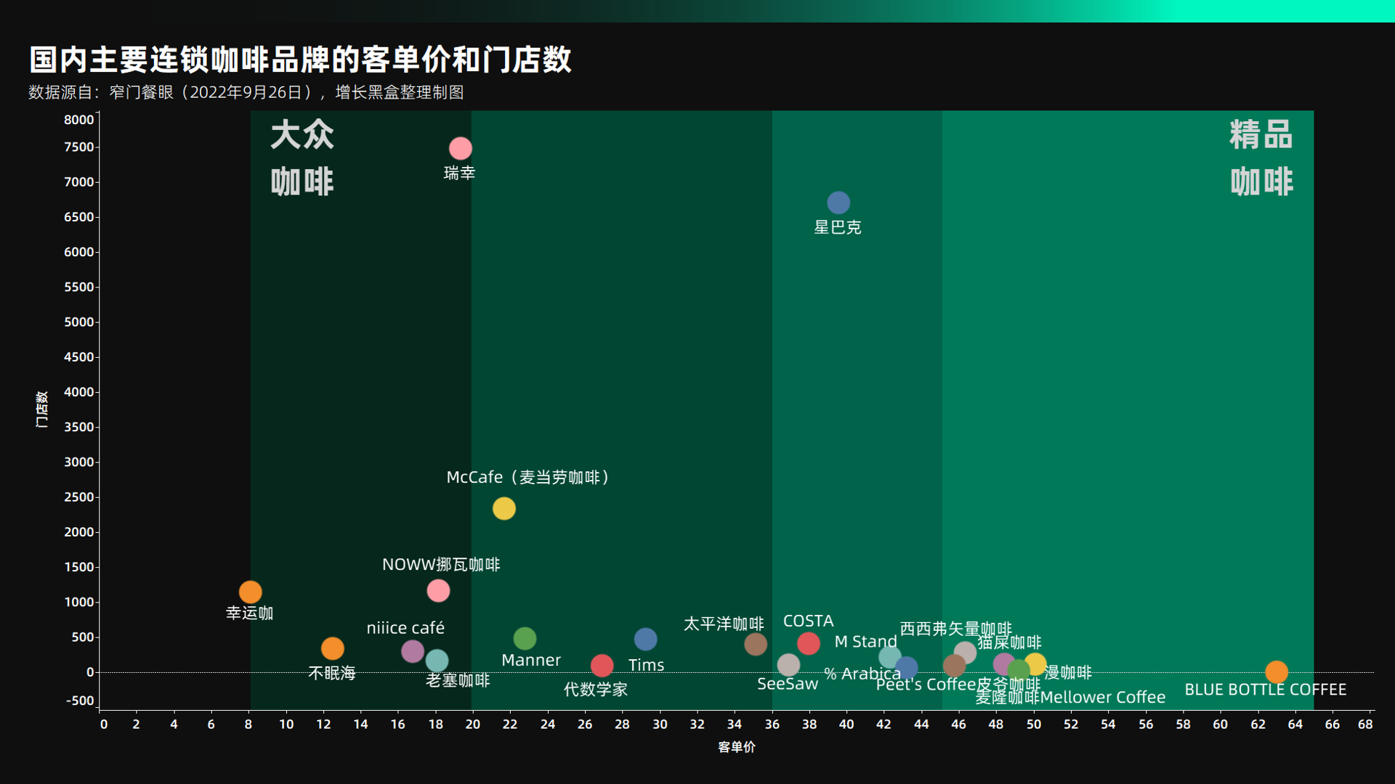Viewport: 1395px width, 784px height.
Task: Click the teal 老塞咖啡 data point
Action: click(437, 661)
